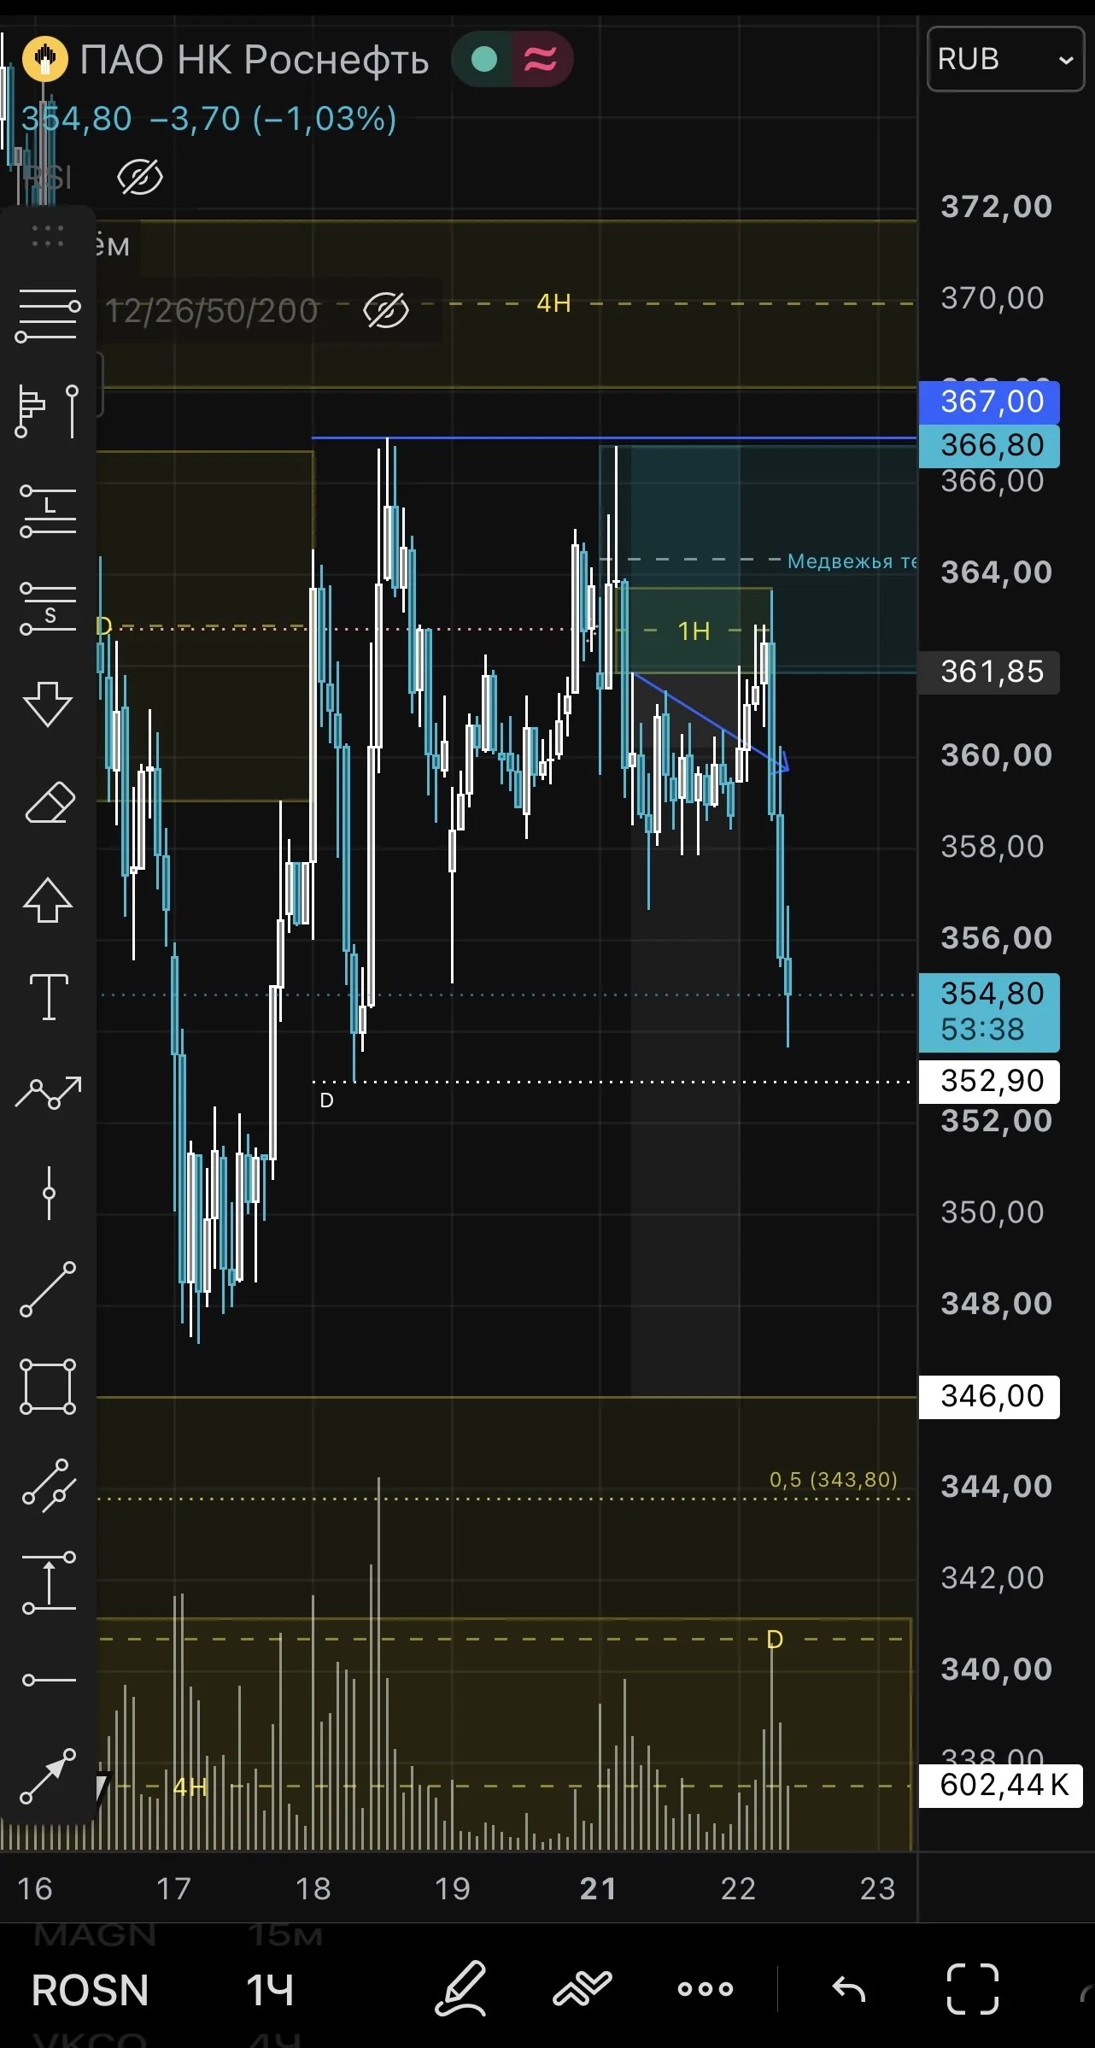The width and height of the screenshot is (1095, 2048).
Task: Select the 12/26/50/200 indicator label
Action: click(212, 310)
